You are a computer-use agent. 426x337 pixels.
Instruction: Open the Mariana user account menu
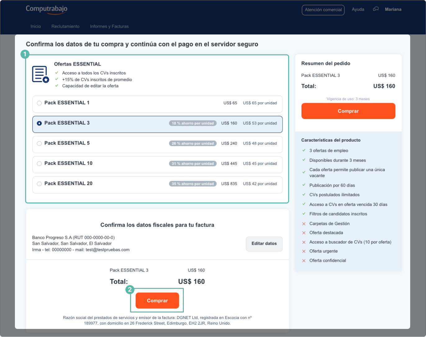393,10
